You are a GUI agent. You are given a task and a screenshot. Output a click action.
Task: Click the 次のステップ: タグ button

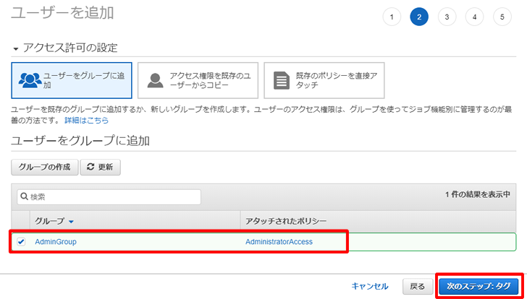click(x=478, y=287)
